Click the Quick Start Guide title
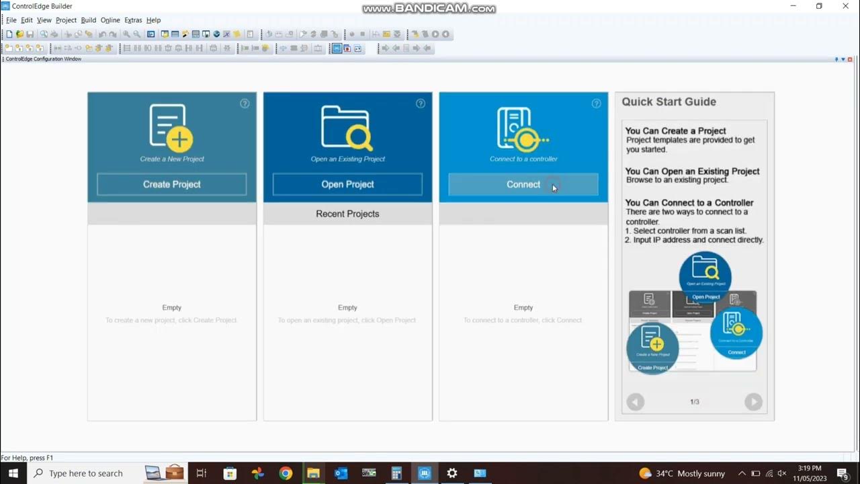 pos(669,102)
